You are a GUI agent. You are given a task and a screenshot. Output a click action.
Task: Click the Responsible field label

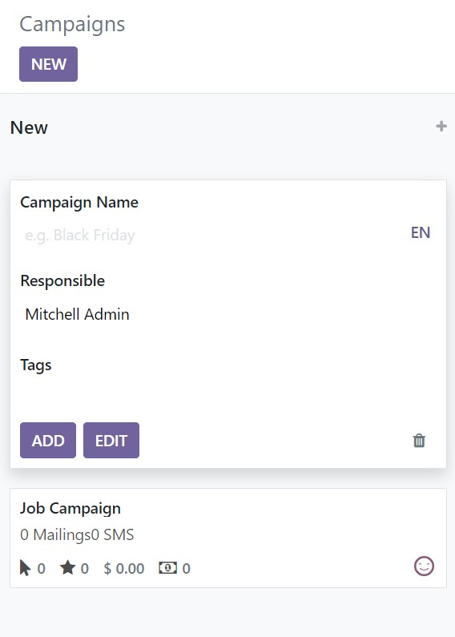pos(62,280)
